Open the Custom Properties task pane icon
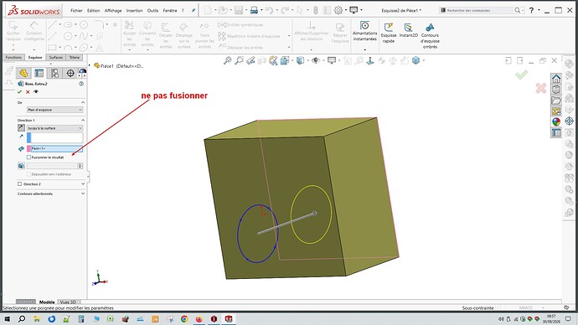This screenshot has height=325, width=578. pos(556,132)
